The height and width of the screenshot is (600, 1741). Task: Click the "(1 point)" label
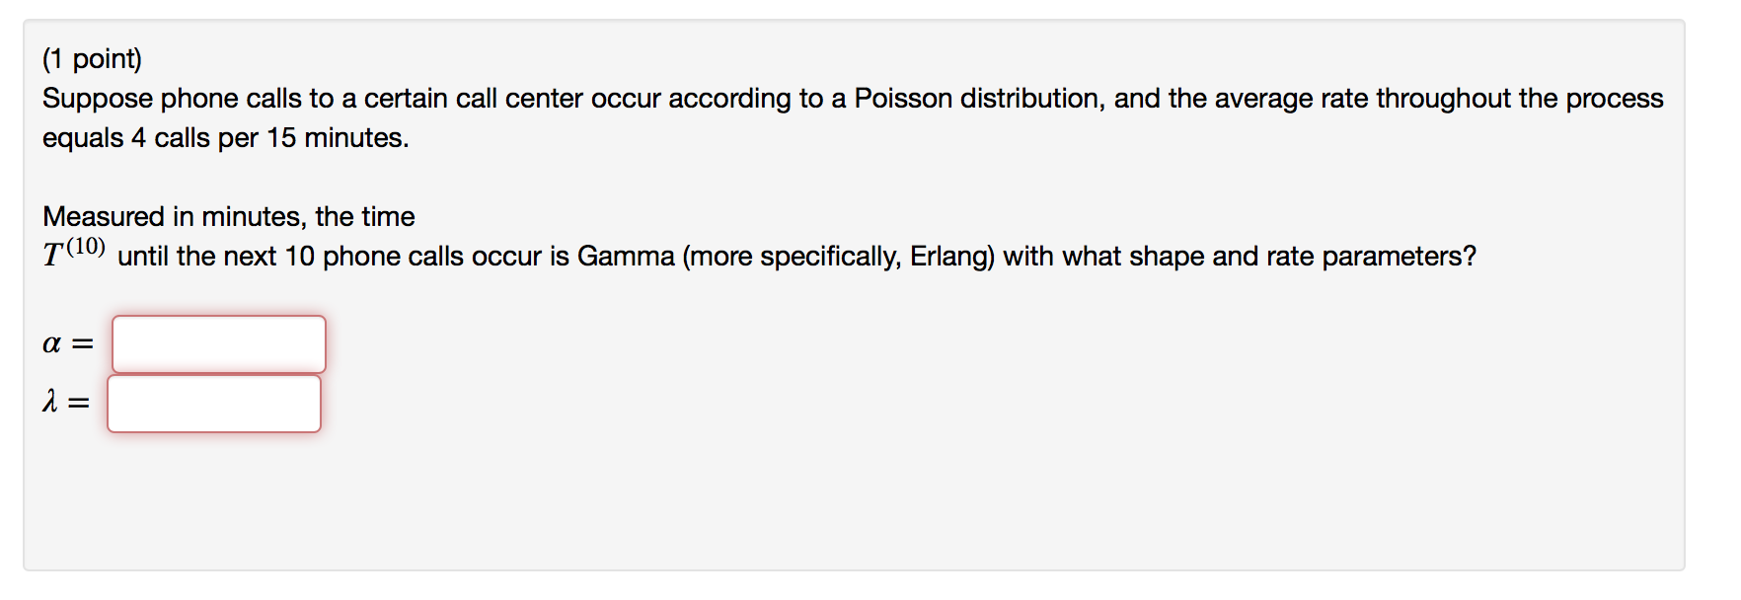(92, 59)
